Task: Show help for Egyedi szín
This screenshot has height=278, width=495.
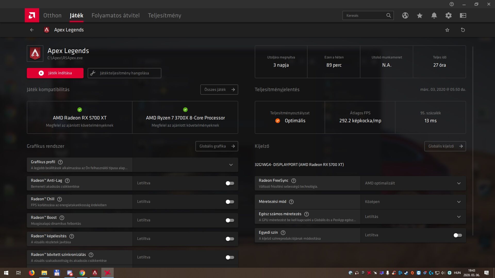Action: coord(283,233)
